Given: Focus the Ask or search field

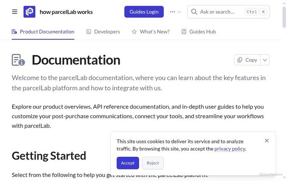Looking at the screenshot, I should (228, 12).
